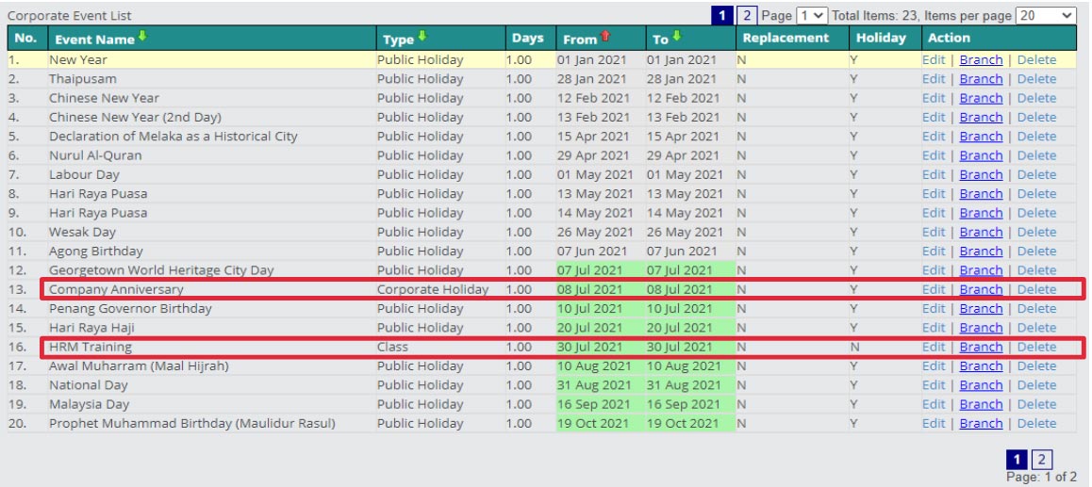Open Branch for Chinese New Year (2nd Day)
The image size is (1092, 487).
coord(982,117)
